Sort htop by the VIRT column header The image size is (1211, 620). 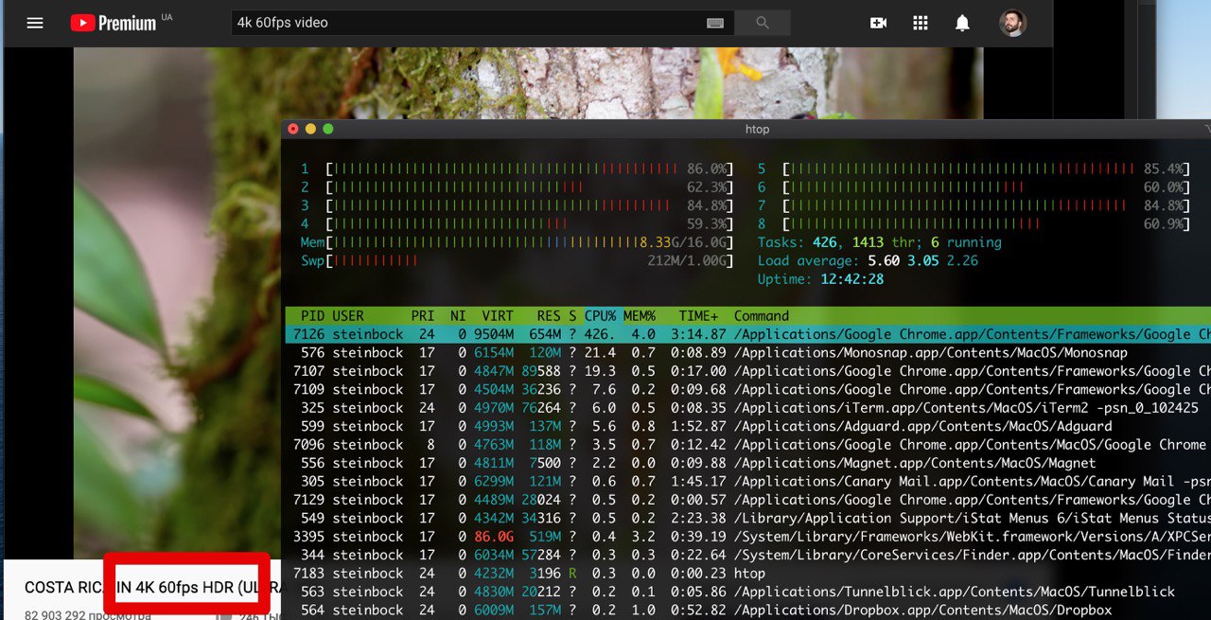tap(498, 316)
